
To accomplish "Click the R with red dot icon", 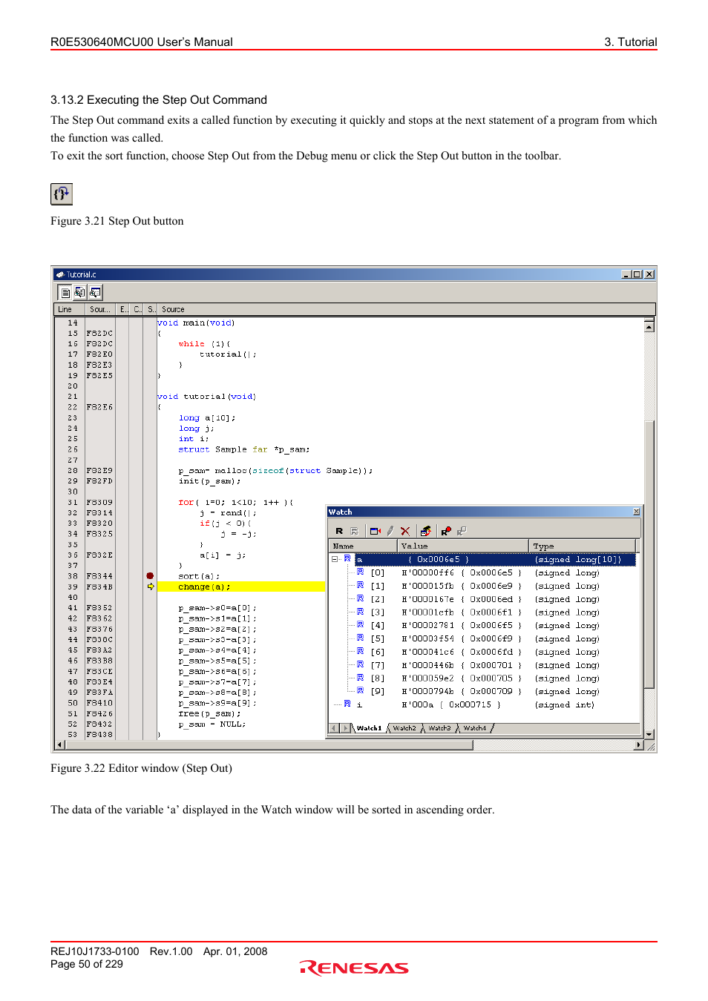I will 446,531.
